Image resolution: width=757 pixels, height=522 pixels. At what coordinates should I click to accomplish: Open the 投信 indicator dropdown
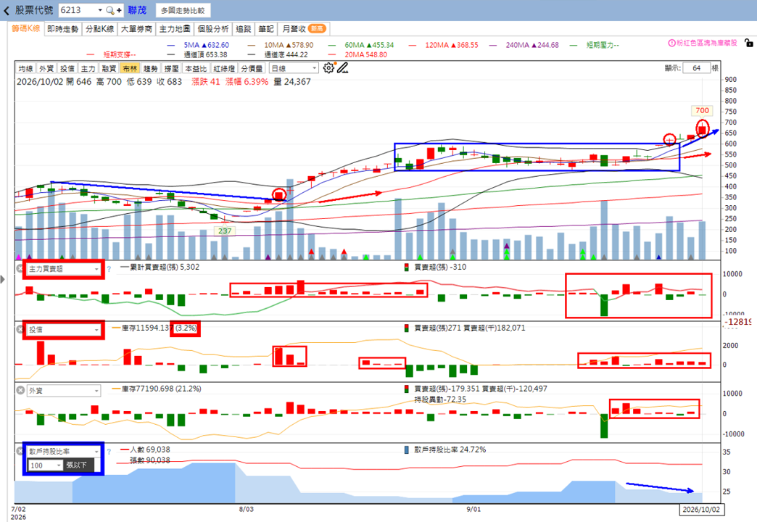pyautogui.click(x=63, y=330)
